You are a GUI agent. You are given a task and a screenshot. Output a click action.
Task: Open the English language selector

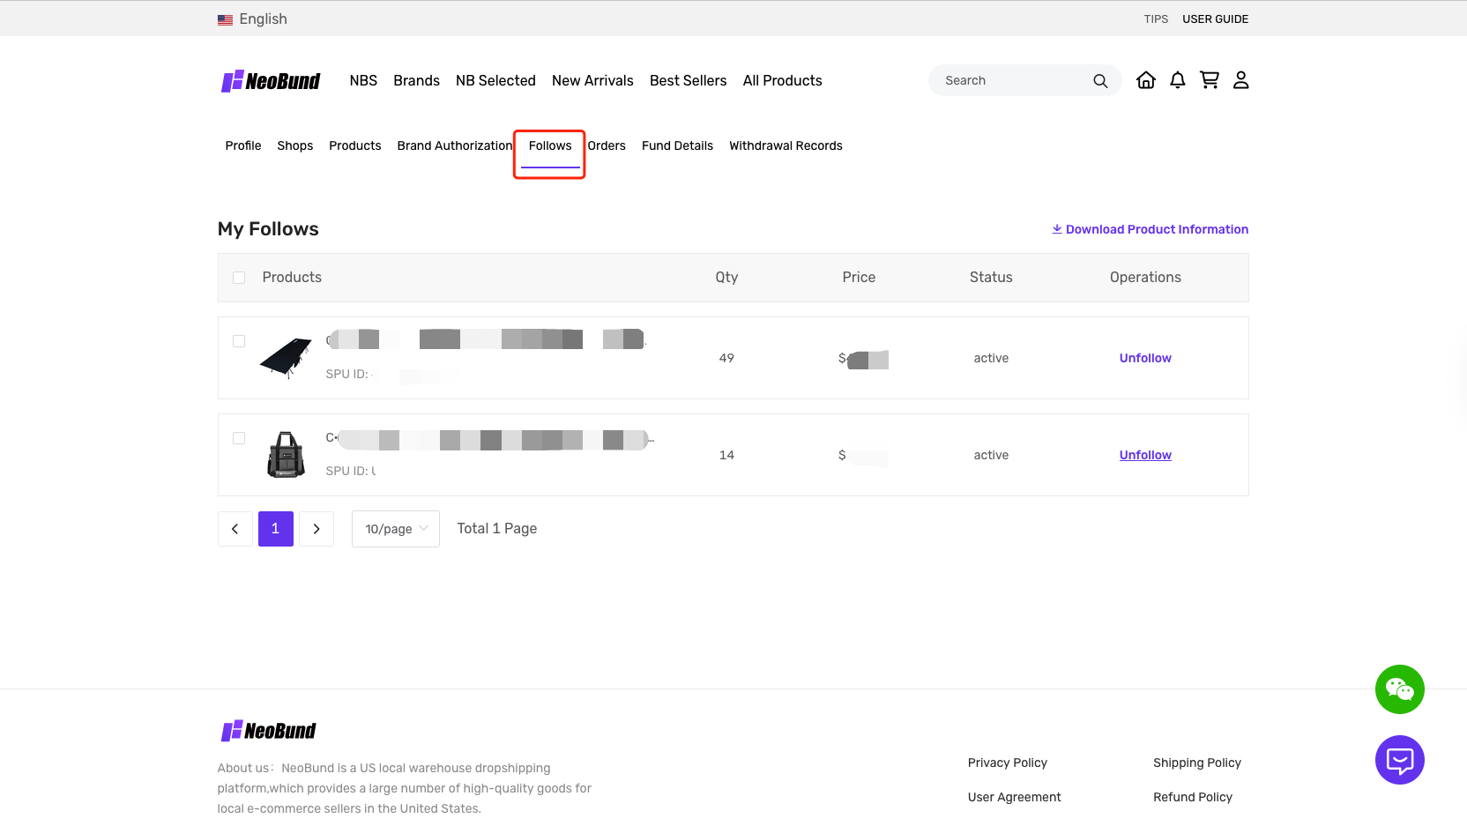coord(253,19)
